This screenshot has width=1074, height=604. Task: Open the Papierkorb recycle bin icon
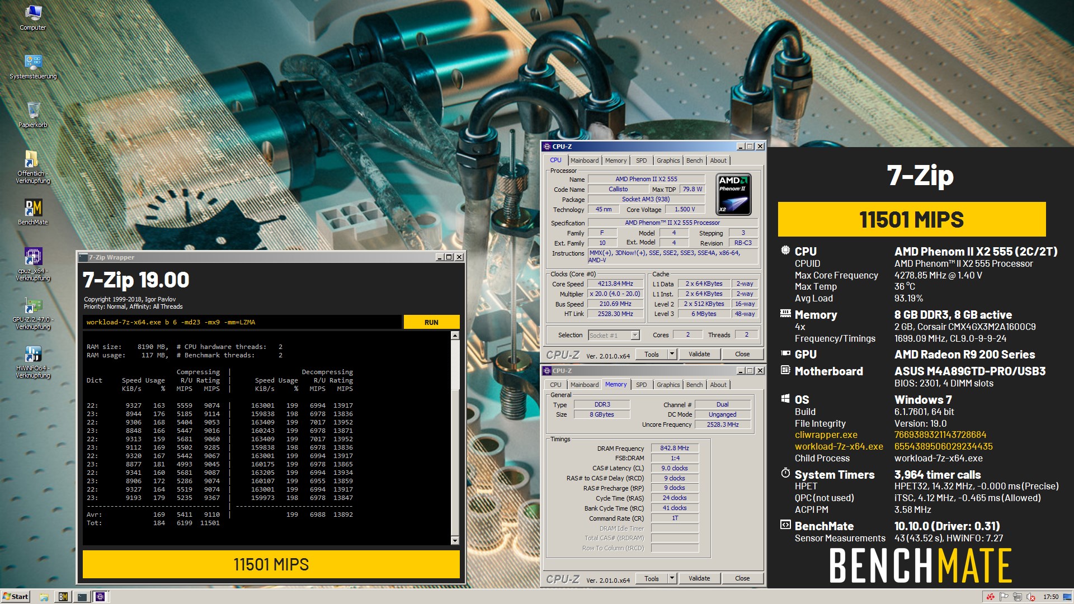click(33, 115)
